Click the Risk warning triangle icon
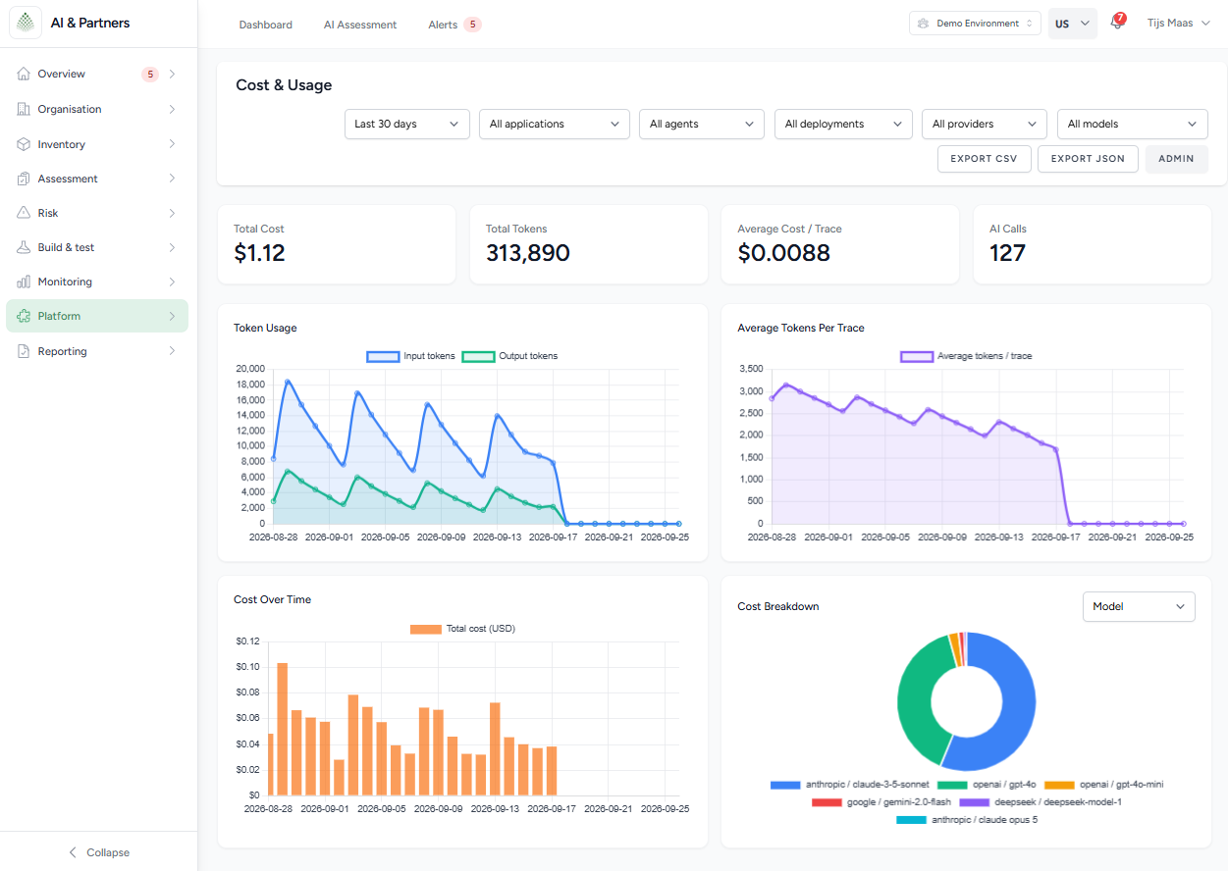This screenshot has width=1228, height=871. click(x=24, y=213)
